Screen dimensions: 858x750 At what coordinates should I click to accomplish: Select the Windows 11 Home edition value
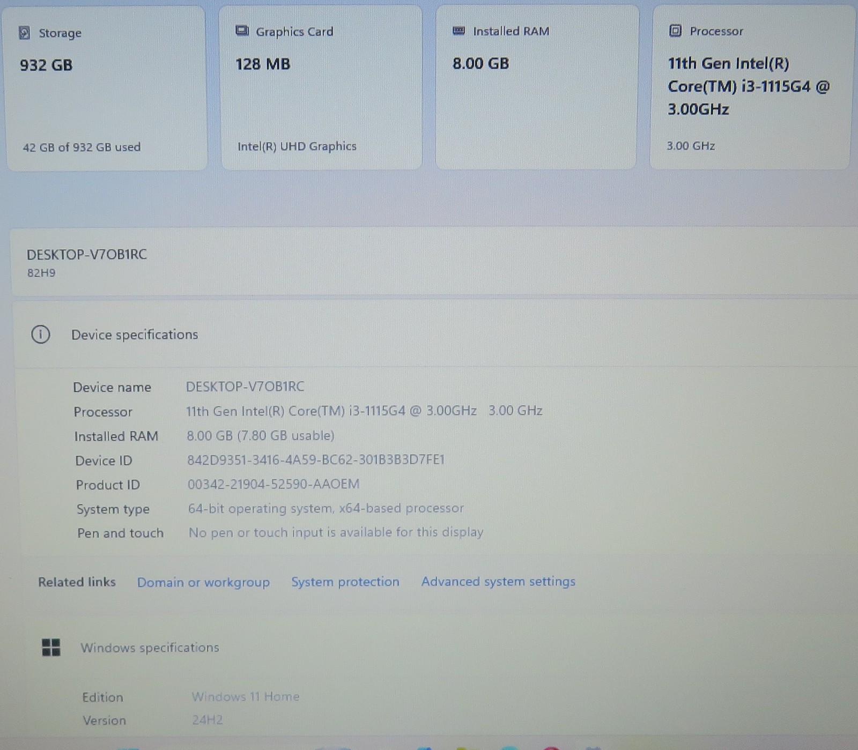click(246, 696)
